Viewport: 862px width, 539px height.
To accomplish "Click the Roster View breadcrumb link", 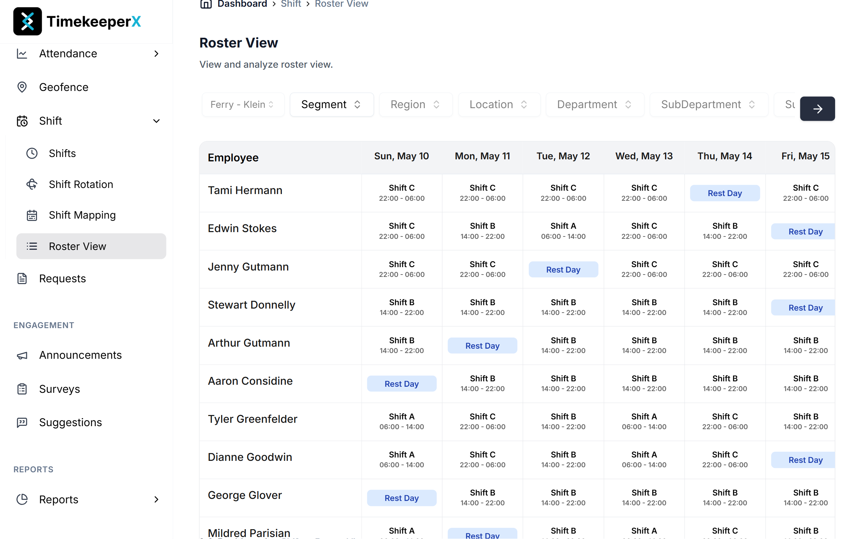I will tap(341, 4).
